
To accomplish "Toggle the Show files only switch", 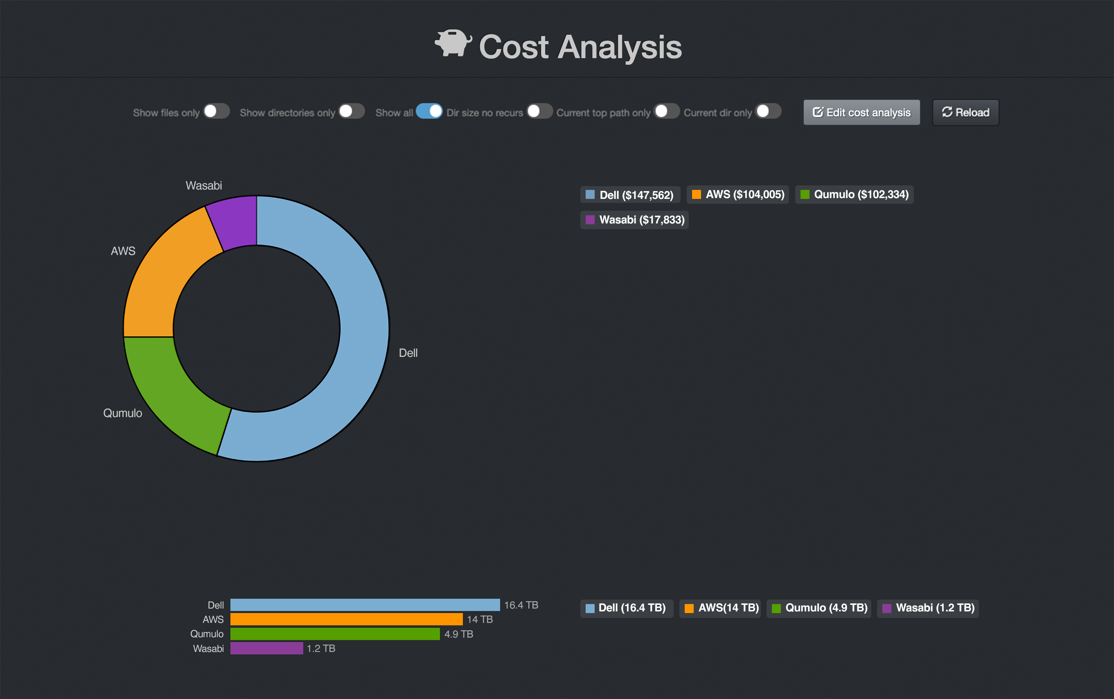I will click(216, 111).
